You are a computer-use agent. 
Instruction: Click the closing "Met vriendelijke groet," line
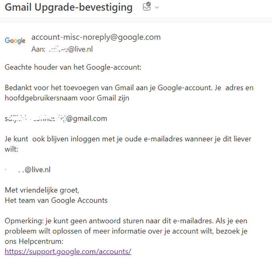tap(42, 190)
